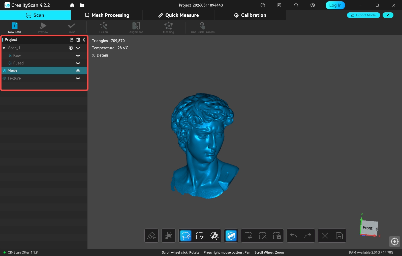Click the RAM Available status text
402x256 pixels.
[371, 252]
